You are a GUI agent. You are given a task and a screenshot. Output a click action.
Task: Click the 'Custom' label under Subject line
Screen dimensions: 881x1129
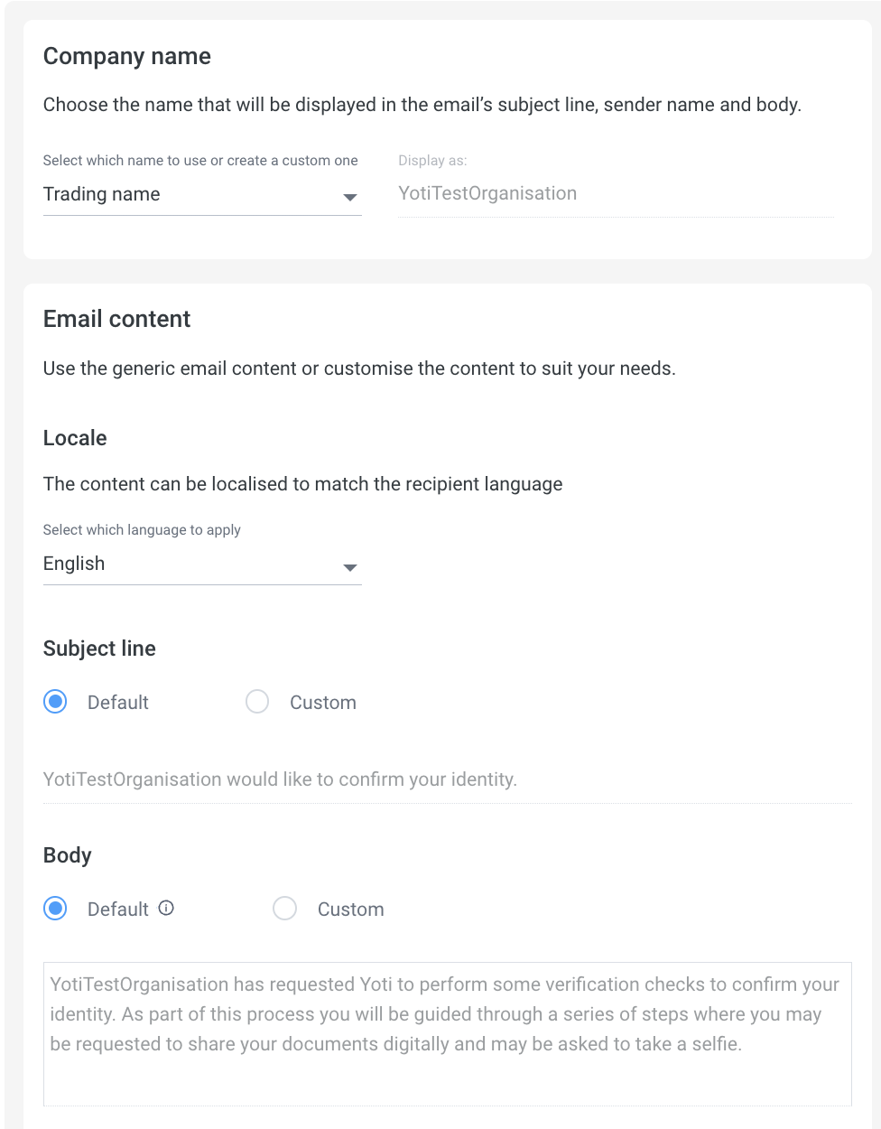point(323,703)
